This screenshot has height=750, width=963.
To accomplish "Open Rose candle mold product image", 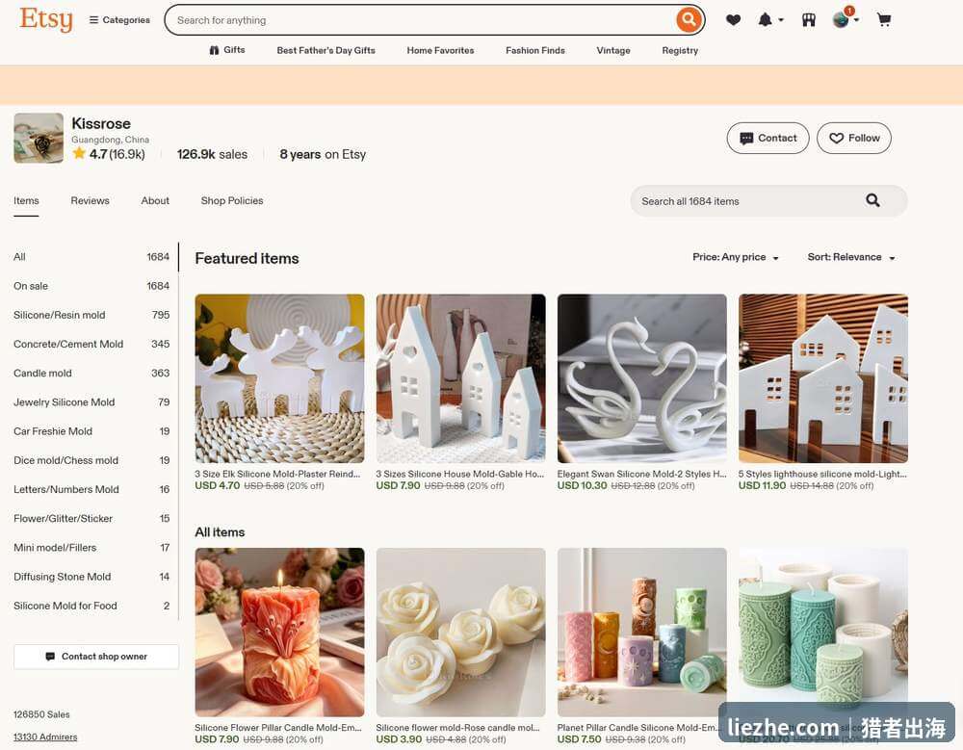I will [460, 633].
